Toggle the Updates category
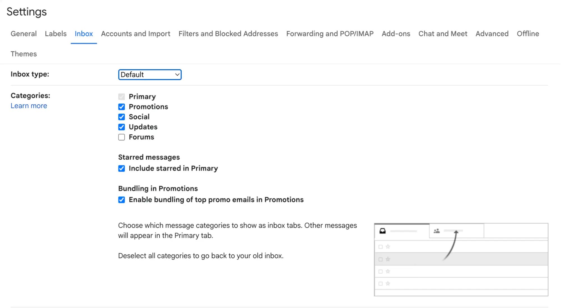The height and width of the screenshot is (308, 561). (121, 127)
